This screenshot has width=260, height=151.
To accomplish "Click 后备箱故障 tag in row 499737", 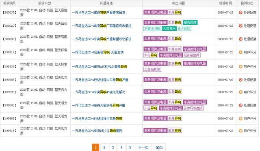I will pos(152,69).
